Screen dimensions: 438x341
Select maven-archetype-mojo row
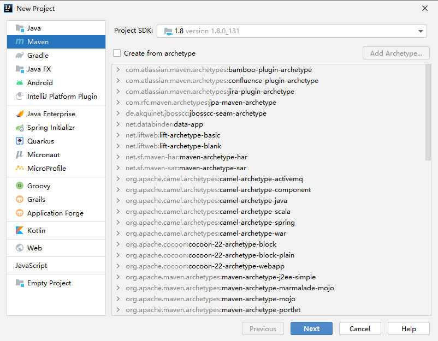269,298
